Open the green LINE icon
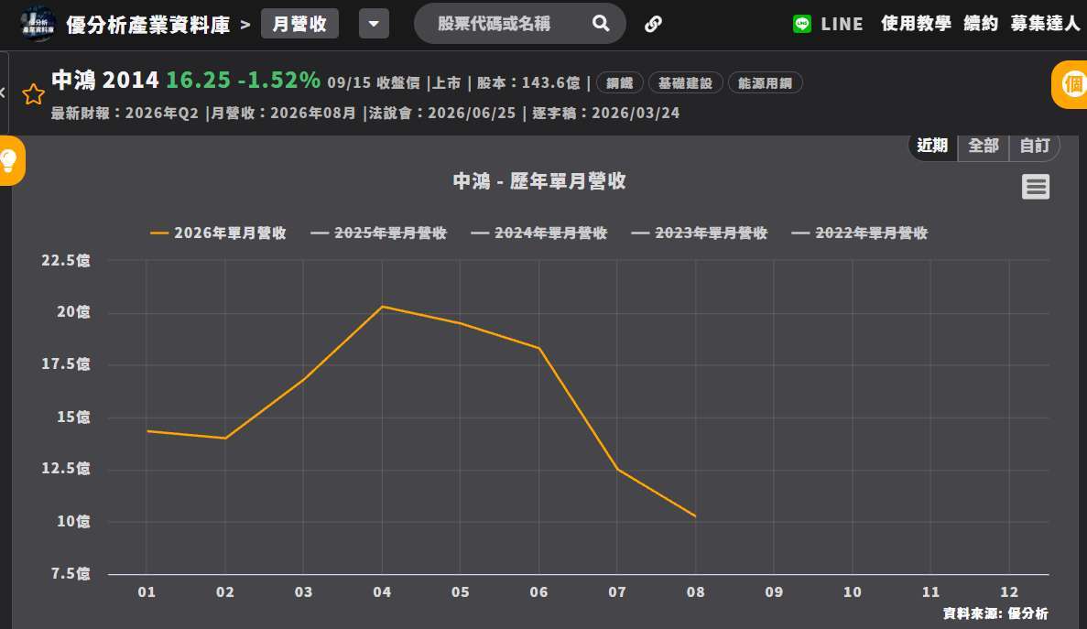Viewport: 1087px width, 629px height. coord(802,24)
